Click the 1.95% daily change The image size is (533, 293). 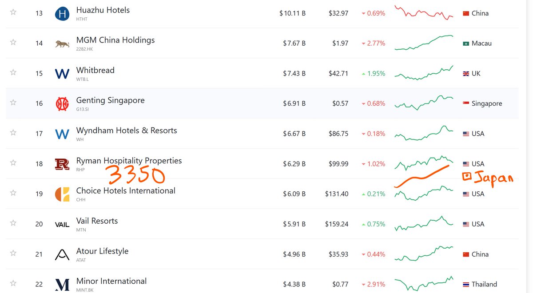pos(374,74)
